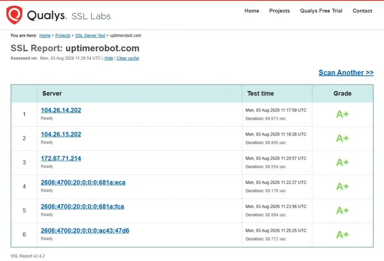Click the SSL Report v2.4.2 footer text

click(x=27, y=256)
